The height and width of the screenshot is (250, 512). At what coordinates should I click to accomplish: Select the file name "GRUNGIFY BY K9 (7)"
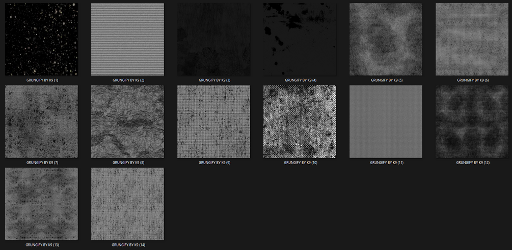point(42,163)
